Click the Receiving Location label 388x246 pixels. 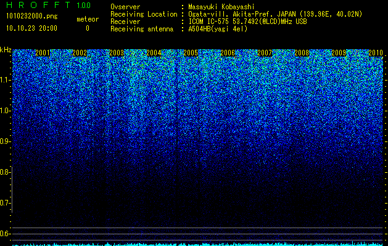pyautogui.click(x=144, y=14)
